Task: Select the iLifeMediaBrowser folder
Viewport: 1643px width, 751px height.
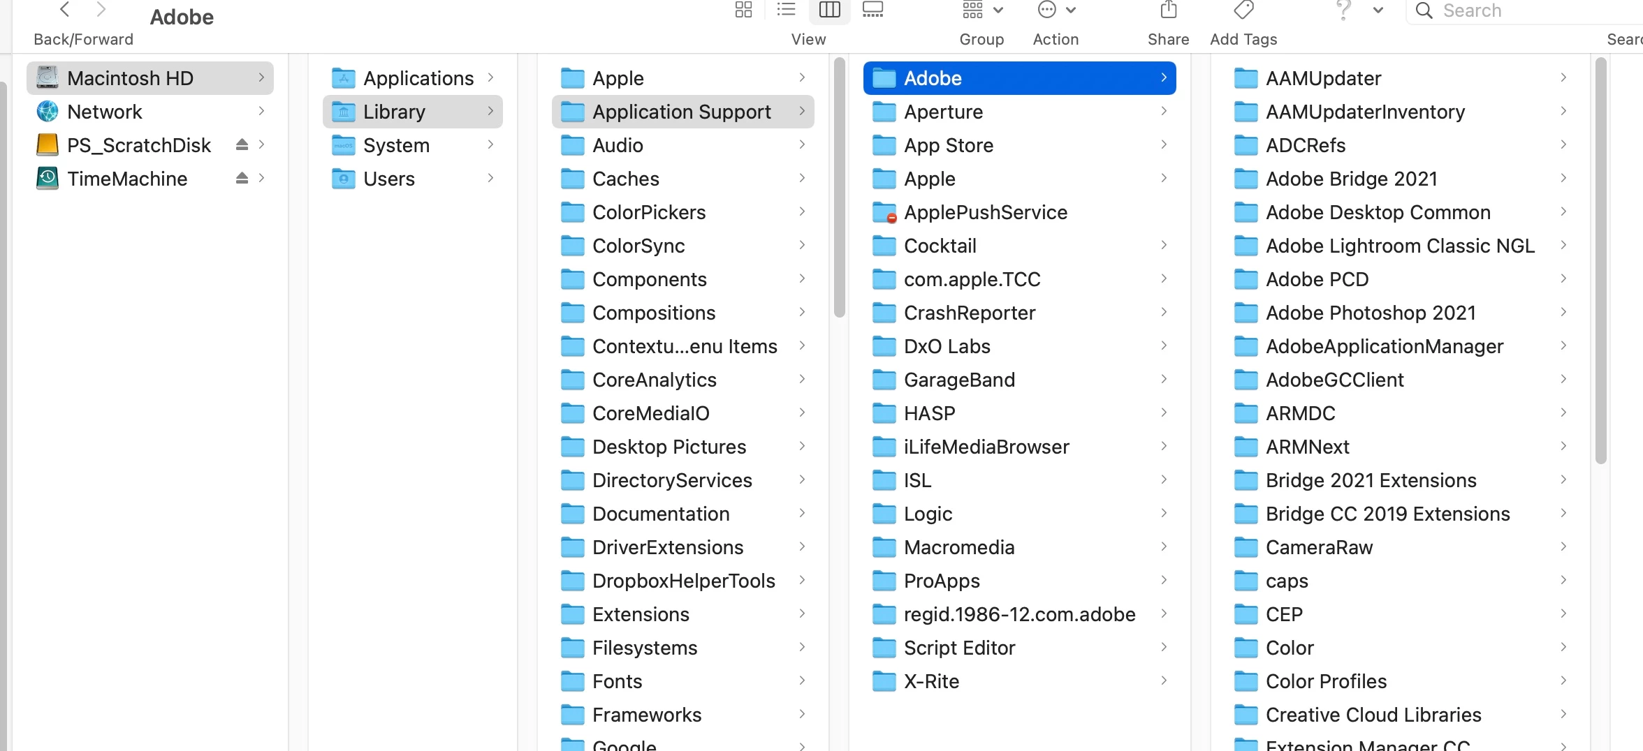Action: (1020, 447)
